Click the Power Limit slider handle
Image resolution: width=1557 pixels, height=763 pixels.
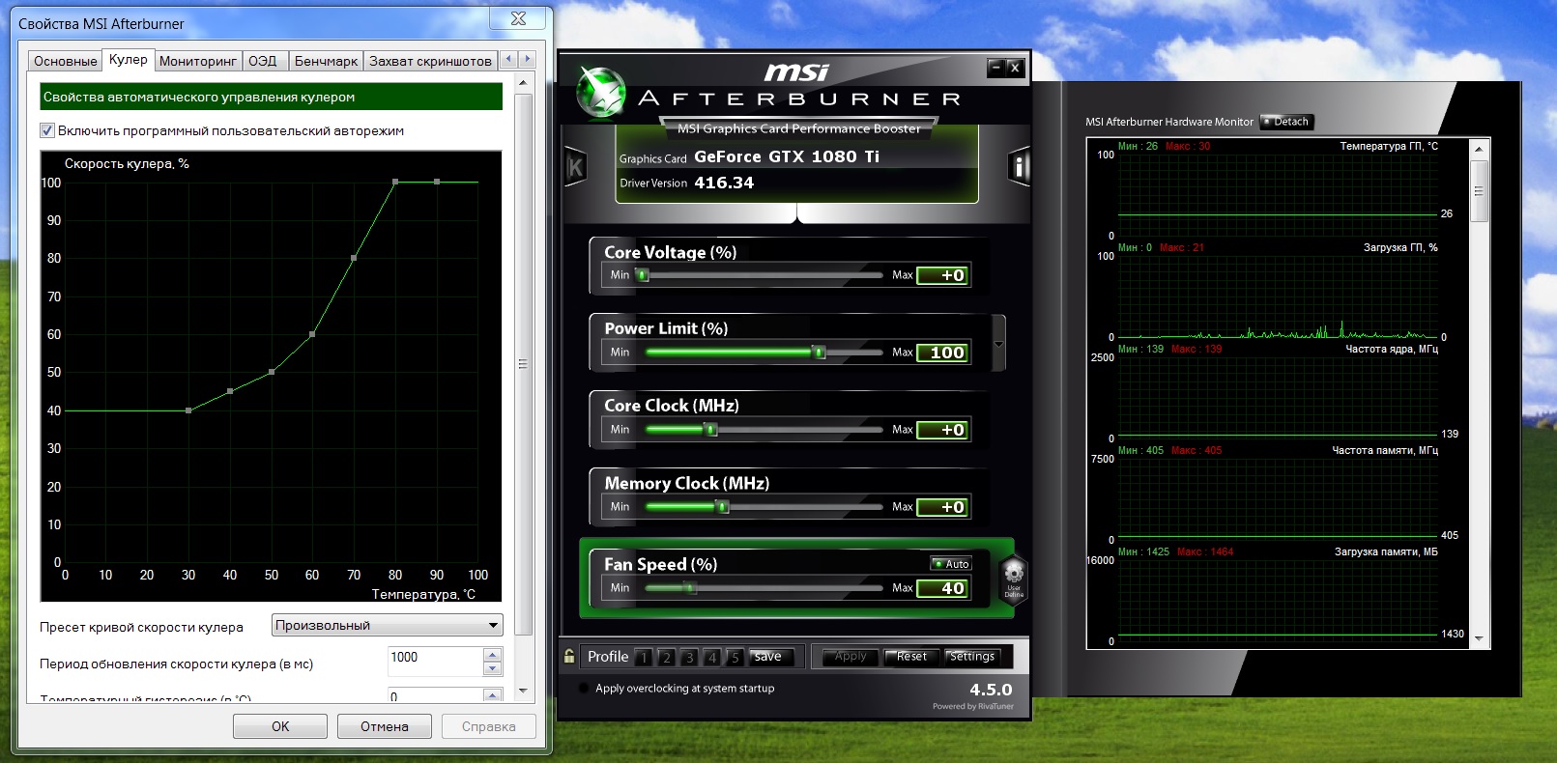pyautogui.click(x=820, y=353)
